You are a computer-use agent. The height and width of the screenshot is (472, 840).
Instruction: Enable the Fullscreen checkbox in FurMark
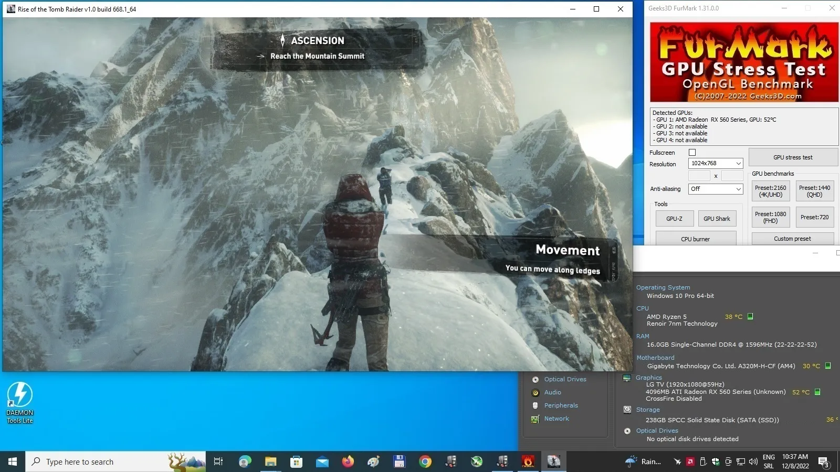tap(692, 153)
